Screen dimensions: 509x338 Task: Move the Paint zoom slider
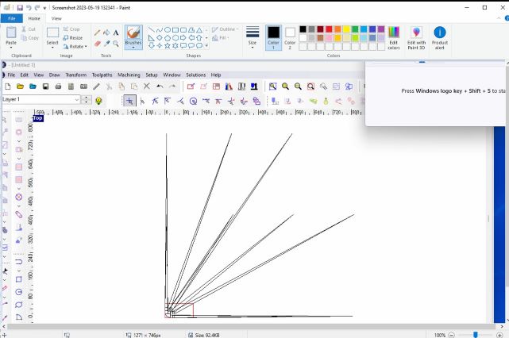pos(475,335)
